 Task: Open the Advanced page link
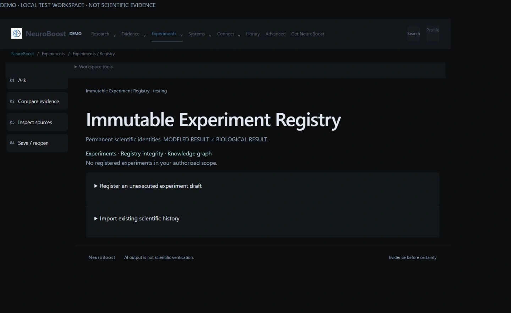(x=275, y=34)
